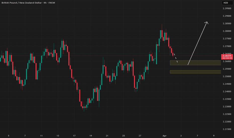Click price axis label 2.23000
This screenshot has width=234, height=138.
coord(227,107)
